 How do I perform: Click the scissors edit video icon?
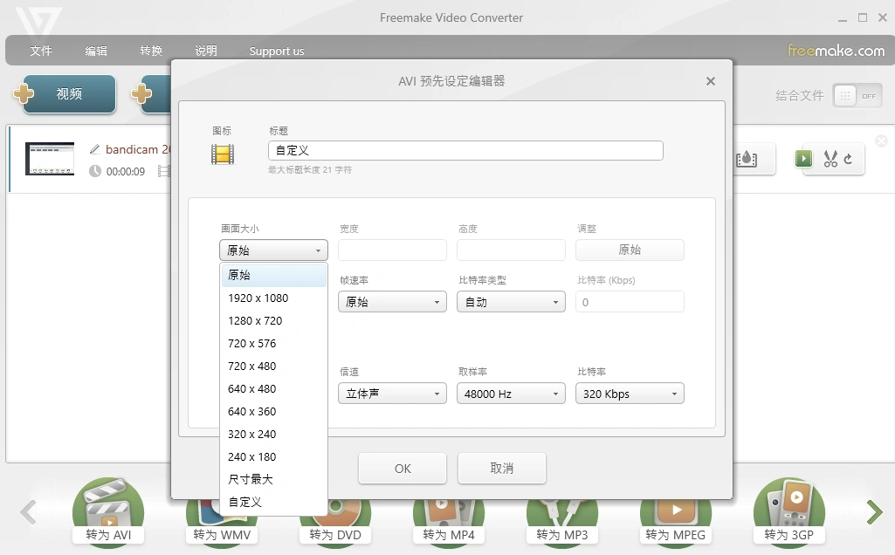830,159
